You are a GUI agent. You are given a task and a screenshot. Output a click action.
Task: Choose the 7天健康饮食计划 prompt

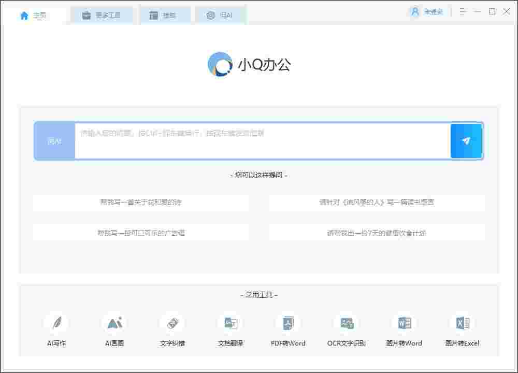[377, 233]
